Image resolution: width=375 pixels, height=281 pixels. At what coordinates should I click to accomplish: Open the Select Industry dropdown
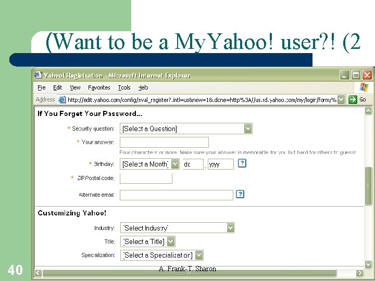[178, 228]
